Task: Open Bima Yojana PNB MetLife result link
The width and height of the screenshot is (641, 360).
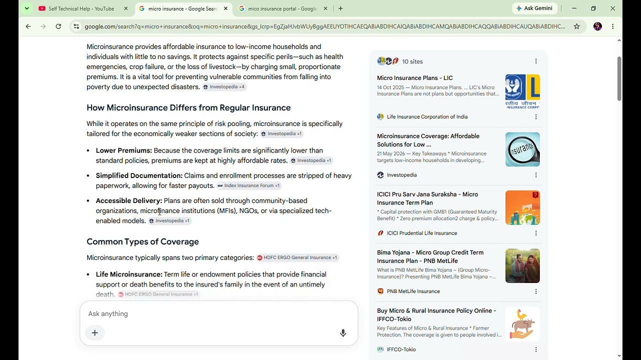Action: click(430, 256)
